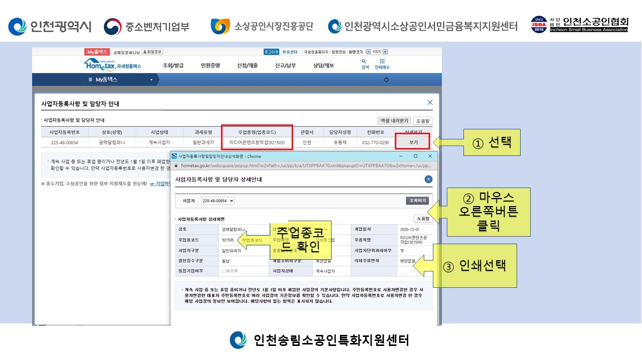Click the 부업종코드 button
This screenshot has height=361, width=642.
(x=252, y=240)
